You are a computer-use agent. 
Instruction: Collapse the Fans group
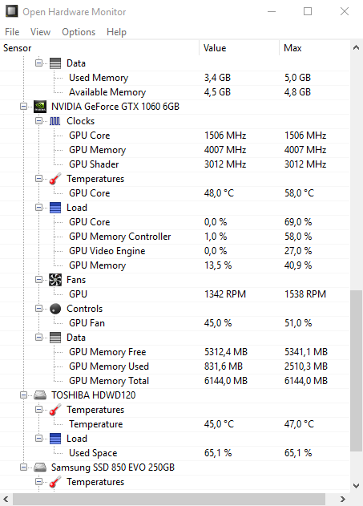(38, 279)
